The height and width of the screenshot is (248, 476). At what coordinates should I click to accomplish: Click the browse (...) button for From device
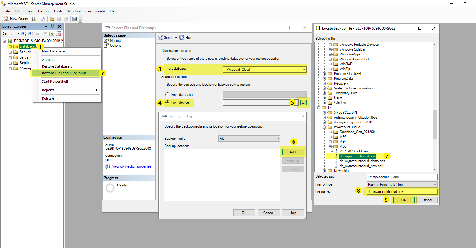(303, 103)
